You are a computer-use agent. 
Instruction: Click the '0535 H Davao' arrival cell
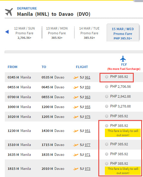53,77
